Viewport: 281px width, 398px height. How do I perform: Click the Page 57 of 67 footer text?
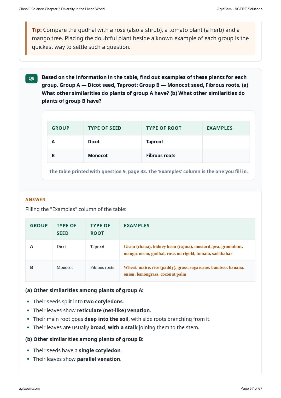(251, 388)
